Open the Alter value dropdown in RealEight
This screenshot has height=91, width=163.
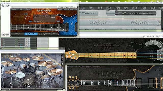coord(26,14)
